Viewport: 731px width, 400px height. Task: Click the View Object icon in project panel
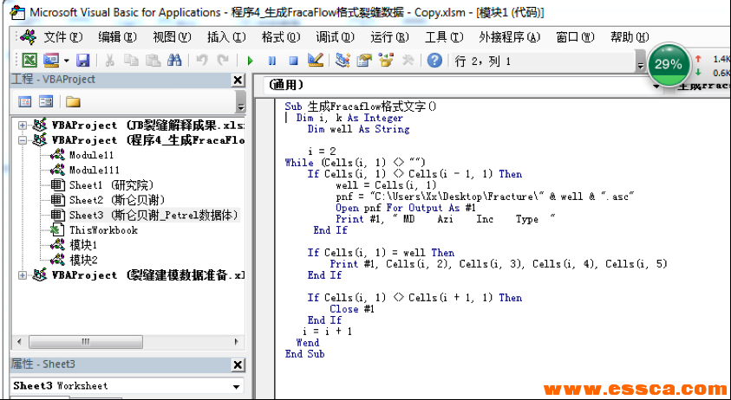click(x=46, y=101)
